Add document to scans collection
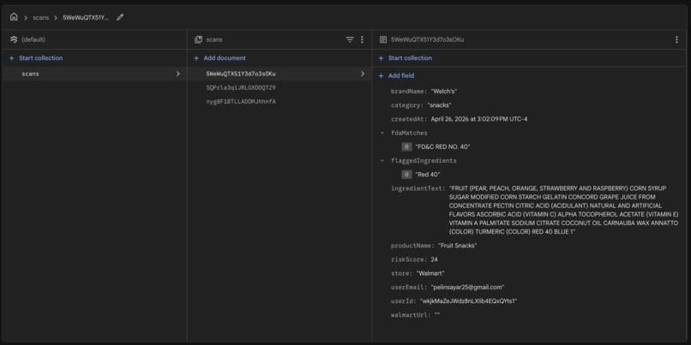Screen dimensions: 691x345 [225, 58]
